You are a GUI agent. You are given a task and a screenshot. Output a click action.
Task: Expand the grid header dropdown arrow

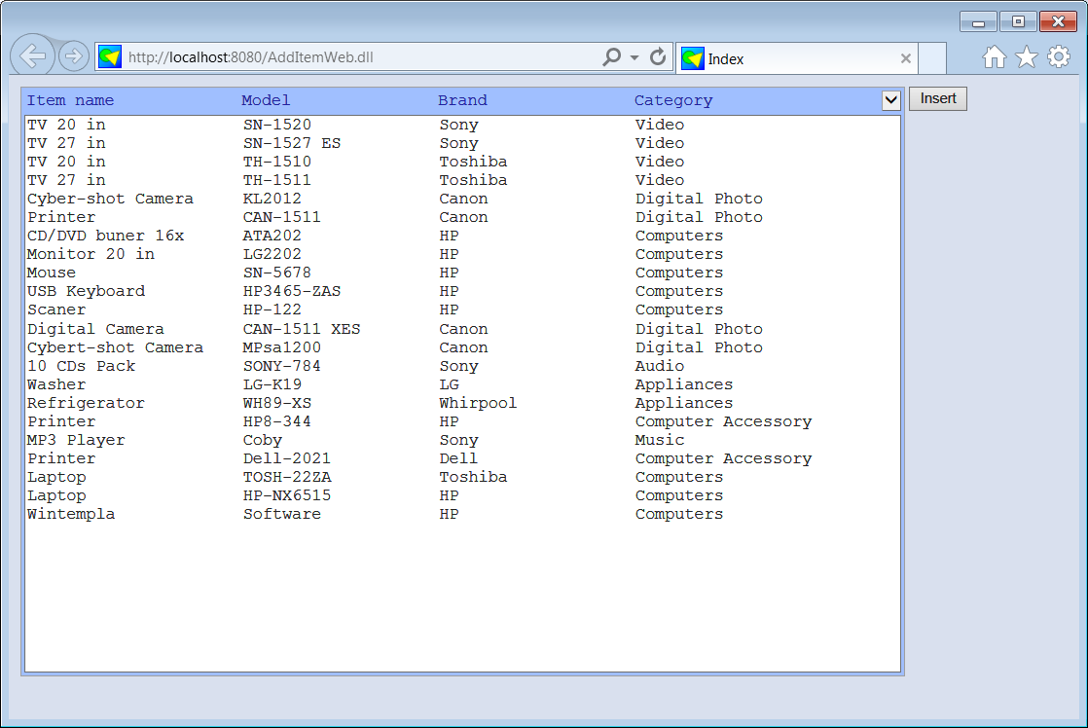(891, 100)
